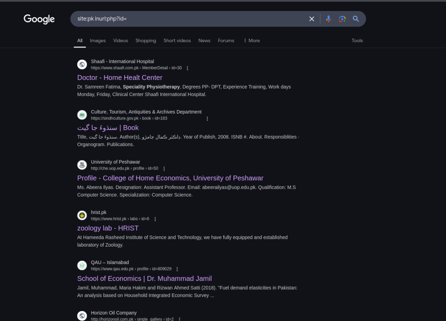Open three-dot menu for hrist.pk result

point(155,219)
